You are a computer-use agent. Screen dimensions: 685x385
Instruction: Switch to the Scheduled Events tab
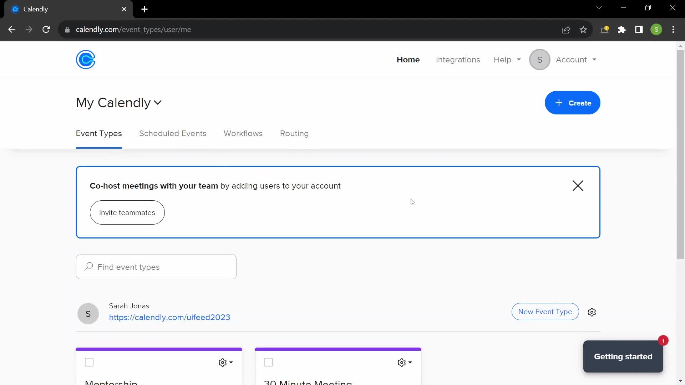(x=173, y=134)
